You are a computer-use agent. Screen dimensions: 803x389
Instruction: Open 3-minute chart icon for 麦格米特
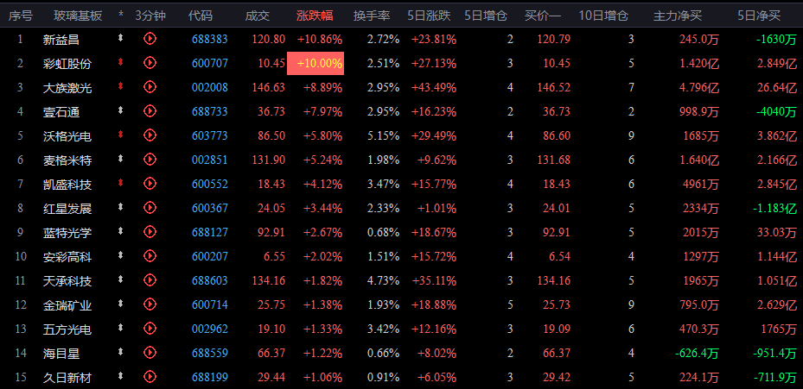(150, 159)
